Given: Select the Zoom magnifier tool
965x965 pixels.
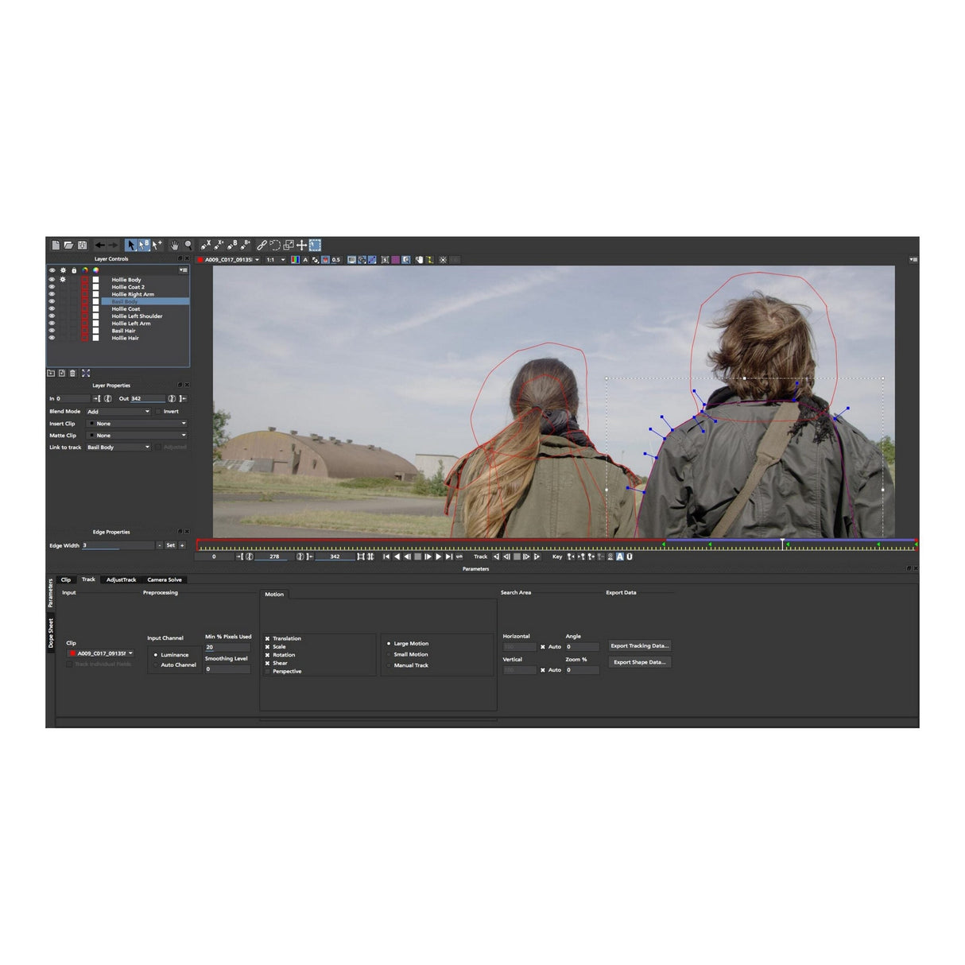Looking at the screenshot, I should 188,246.
